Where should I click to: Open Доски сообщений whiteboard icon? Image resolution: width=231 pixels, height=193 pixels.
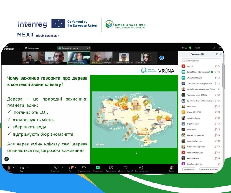tap(126, 168)
